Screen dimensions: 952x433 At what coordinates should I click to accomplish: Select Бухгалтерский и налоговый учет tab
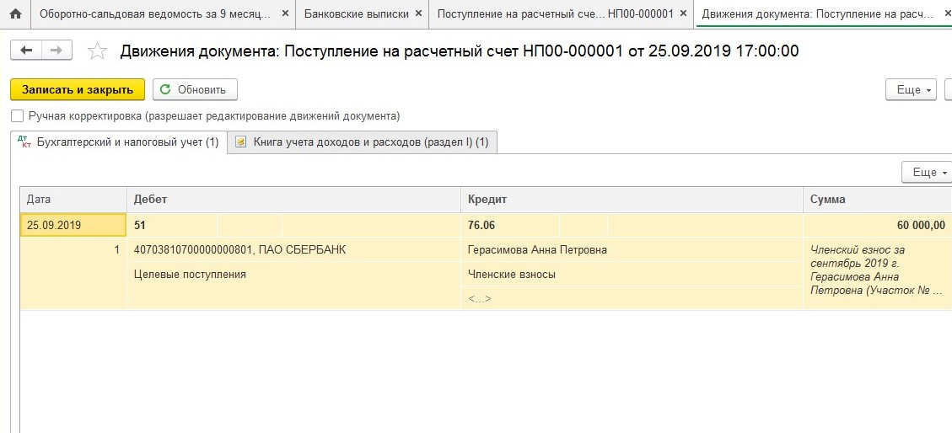pyautogui.click(x=118, y=142)
